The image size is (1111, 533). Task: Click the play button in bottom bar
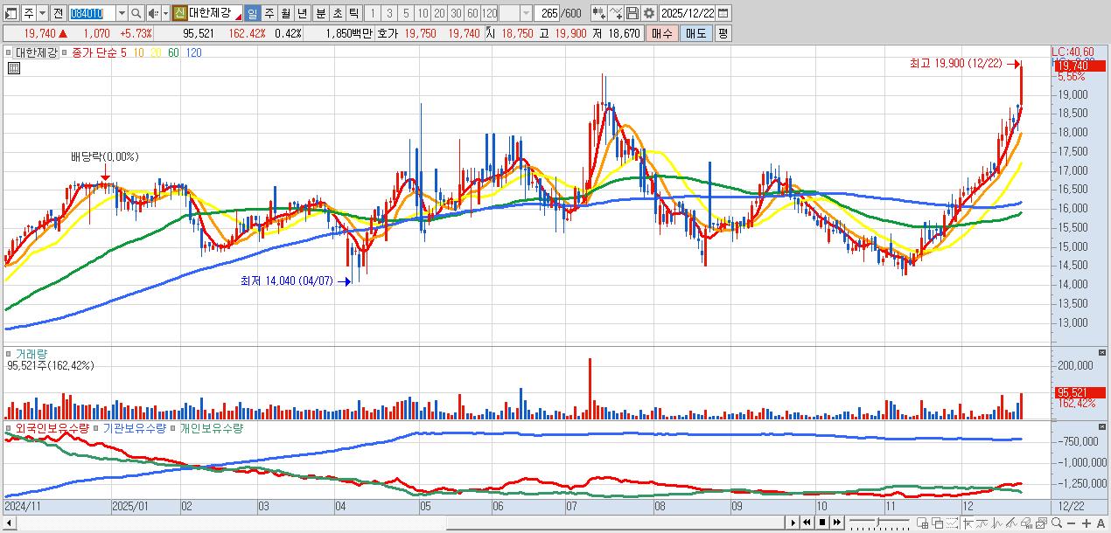point(793,523)
